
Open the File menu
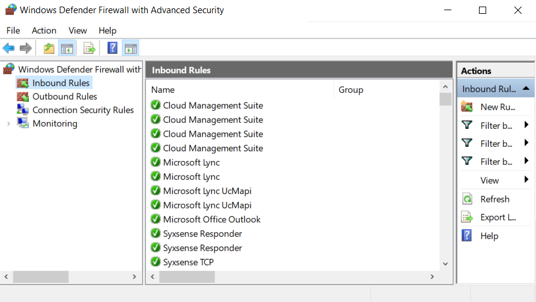tap(13, 31)
